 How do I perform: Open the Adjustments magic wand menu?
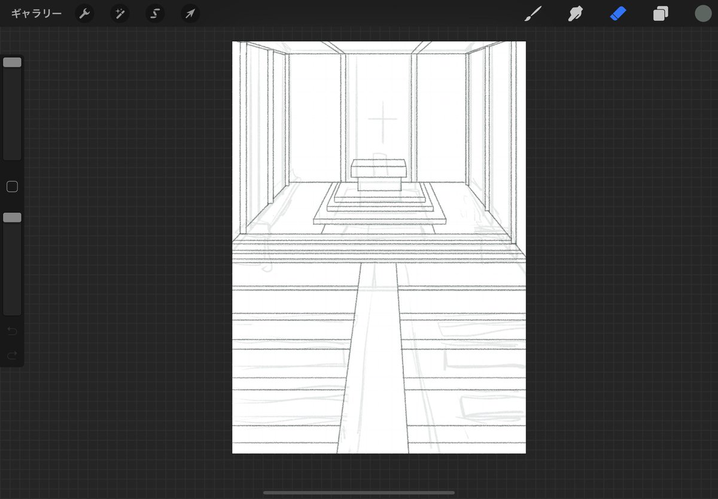point(120,13)
